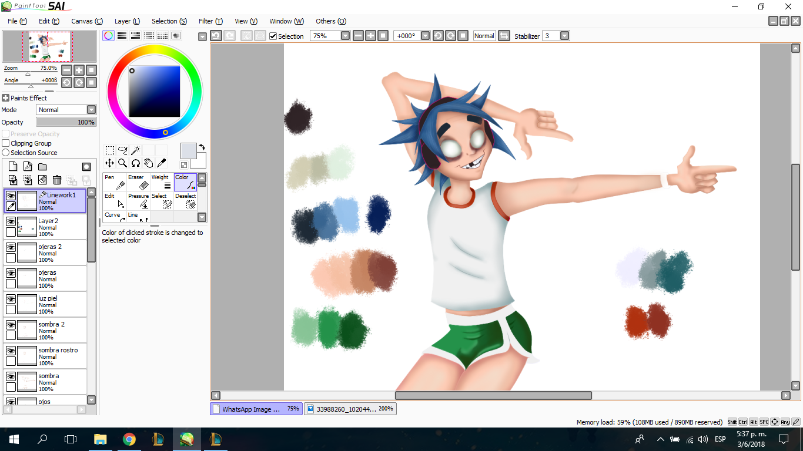The height and width of the screenshot is (451, 803).
Task: Rotate view counterclockwise in top toolbar
Action: (x=438, y=36)
